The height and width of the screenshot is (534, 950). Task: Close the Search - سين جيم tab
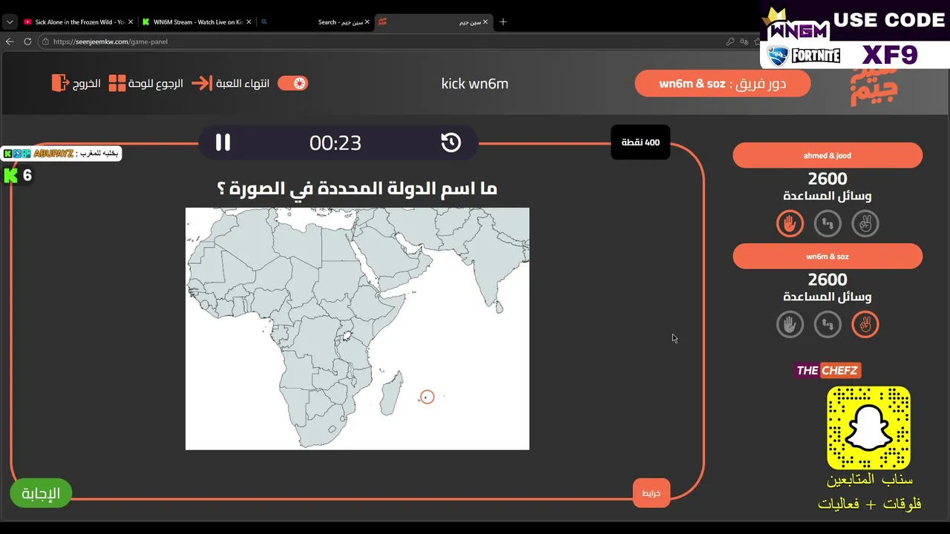click(x=367, y=22)
